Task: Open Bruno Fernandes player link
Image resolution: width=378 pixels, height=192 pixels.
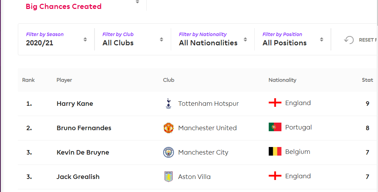Action: pos(84,128)
